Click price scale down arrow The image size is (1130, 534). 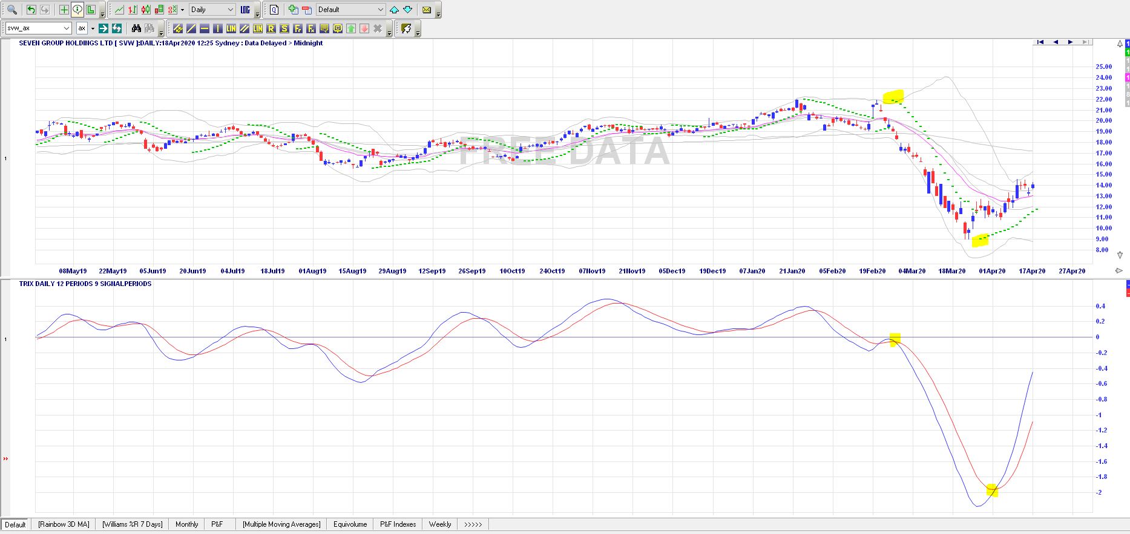(x=1120, y=255)
